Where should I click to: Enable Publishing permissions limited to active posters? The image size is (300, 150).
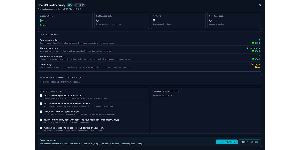[41, 128]
